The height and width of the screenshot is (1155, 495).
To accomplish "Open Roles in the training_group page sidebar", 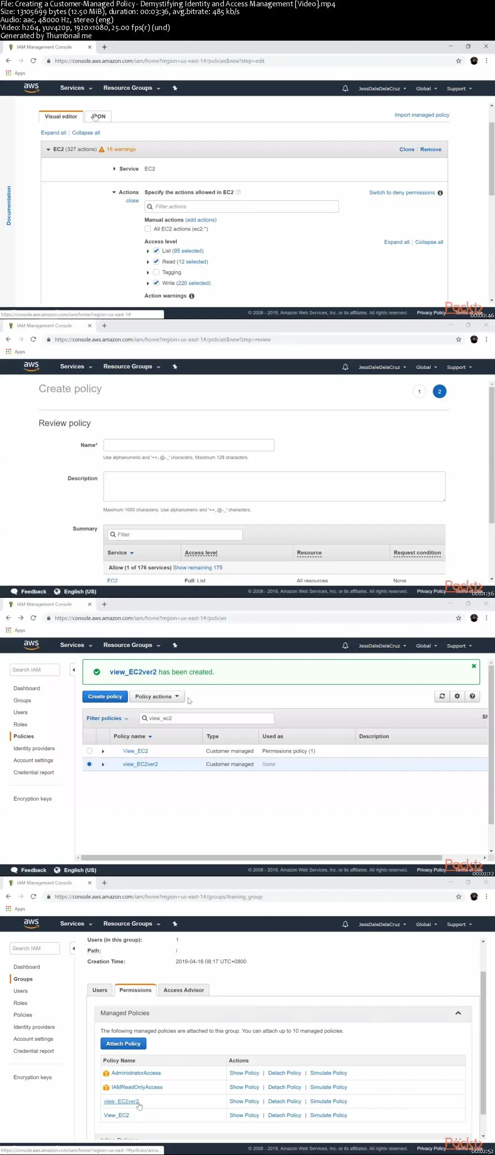I will [20, 1003].
